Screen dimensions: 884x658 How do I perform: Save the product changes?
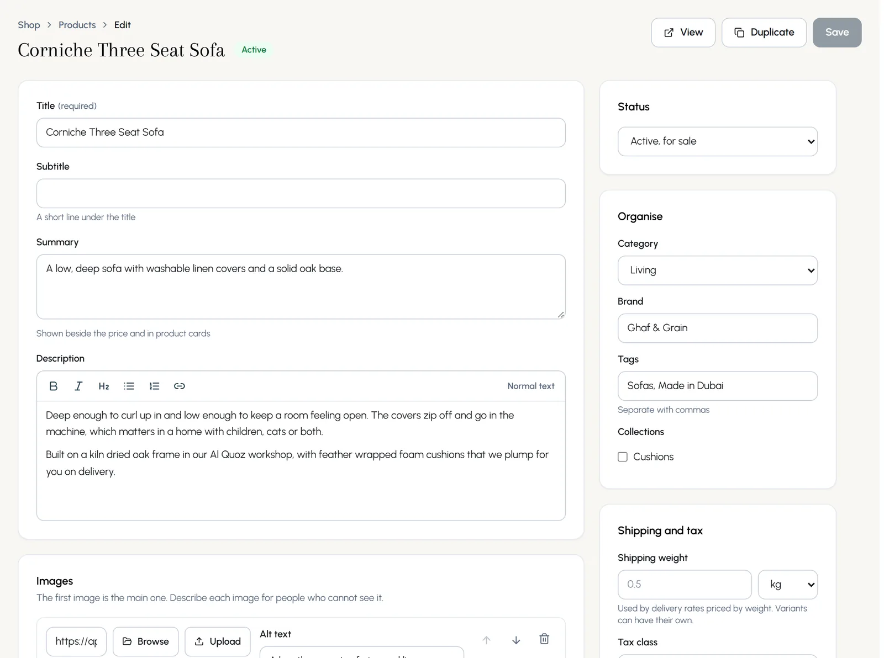[837, 33]
